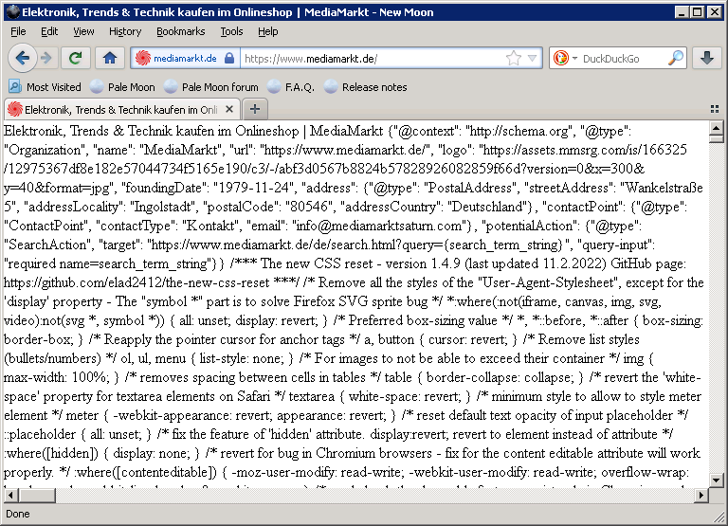Close the Elektronik, Trends & Technik tab
Screen dimensions: 728x526
pos(228,110)
